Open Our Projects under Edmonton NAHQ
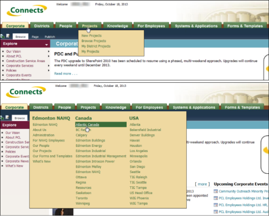Viewport: 269px width, 216px height. tap(42, 151)
